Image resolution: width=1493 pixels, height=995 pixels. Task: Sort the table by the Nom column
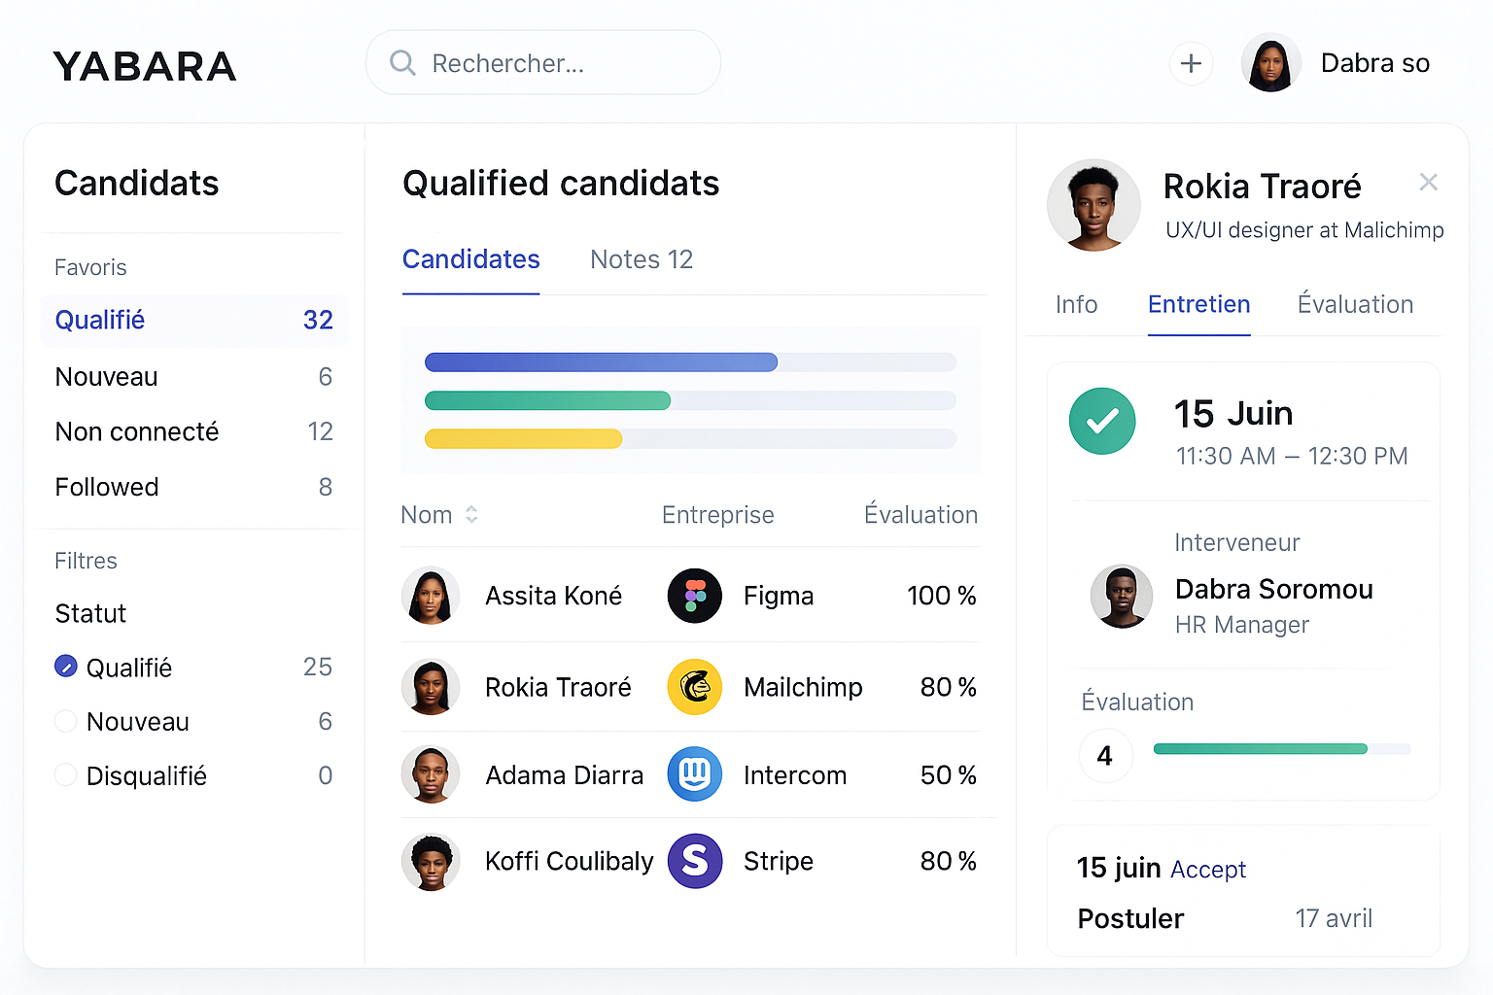tap(439, 514)
